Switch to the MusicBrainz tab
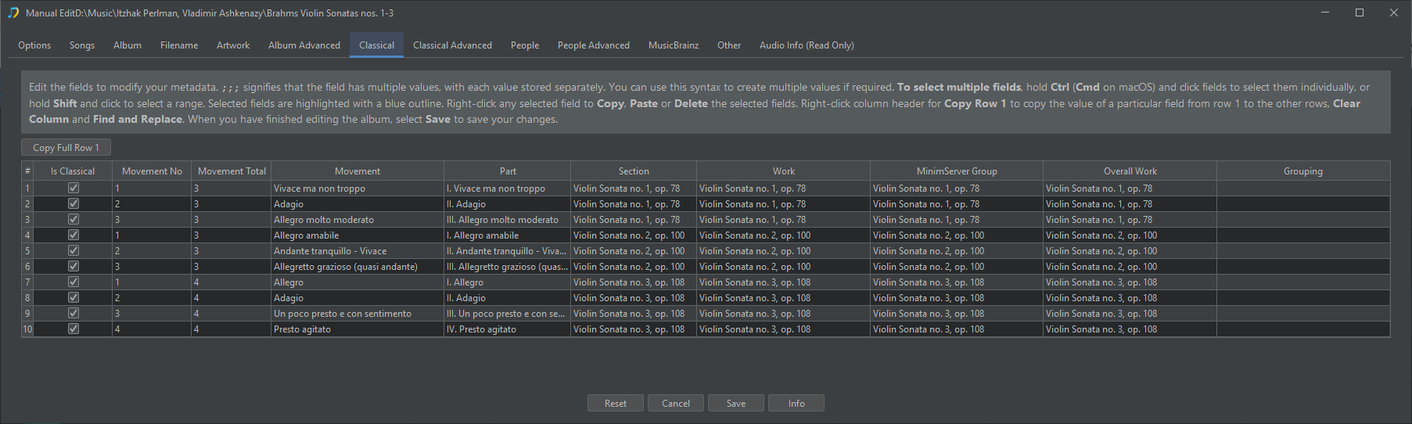1412x424 pixels. tap(674, 45)
